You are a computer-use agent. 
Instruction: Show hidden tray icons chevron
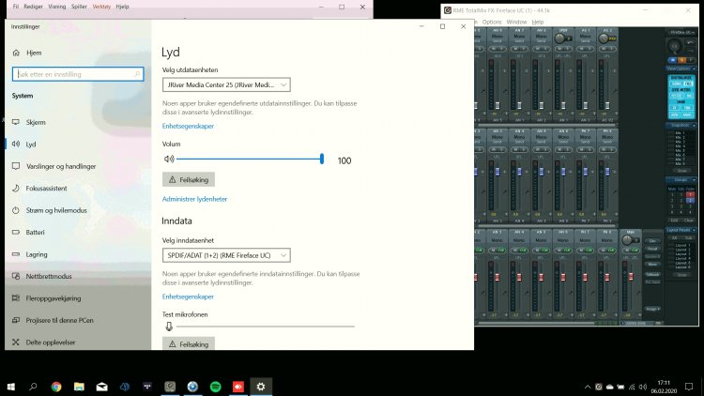588,387
